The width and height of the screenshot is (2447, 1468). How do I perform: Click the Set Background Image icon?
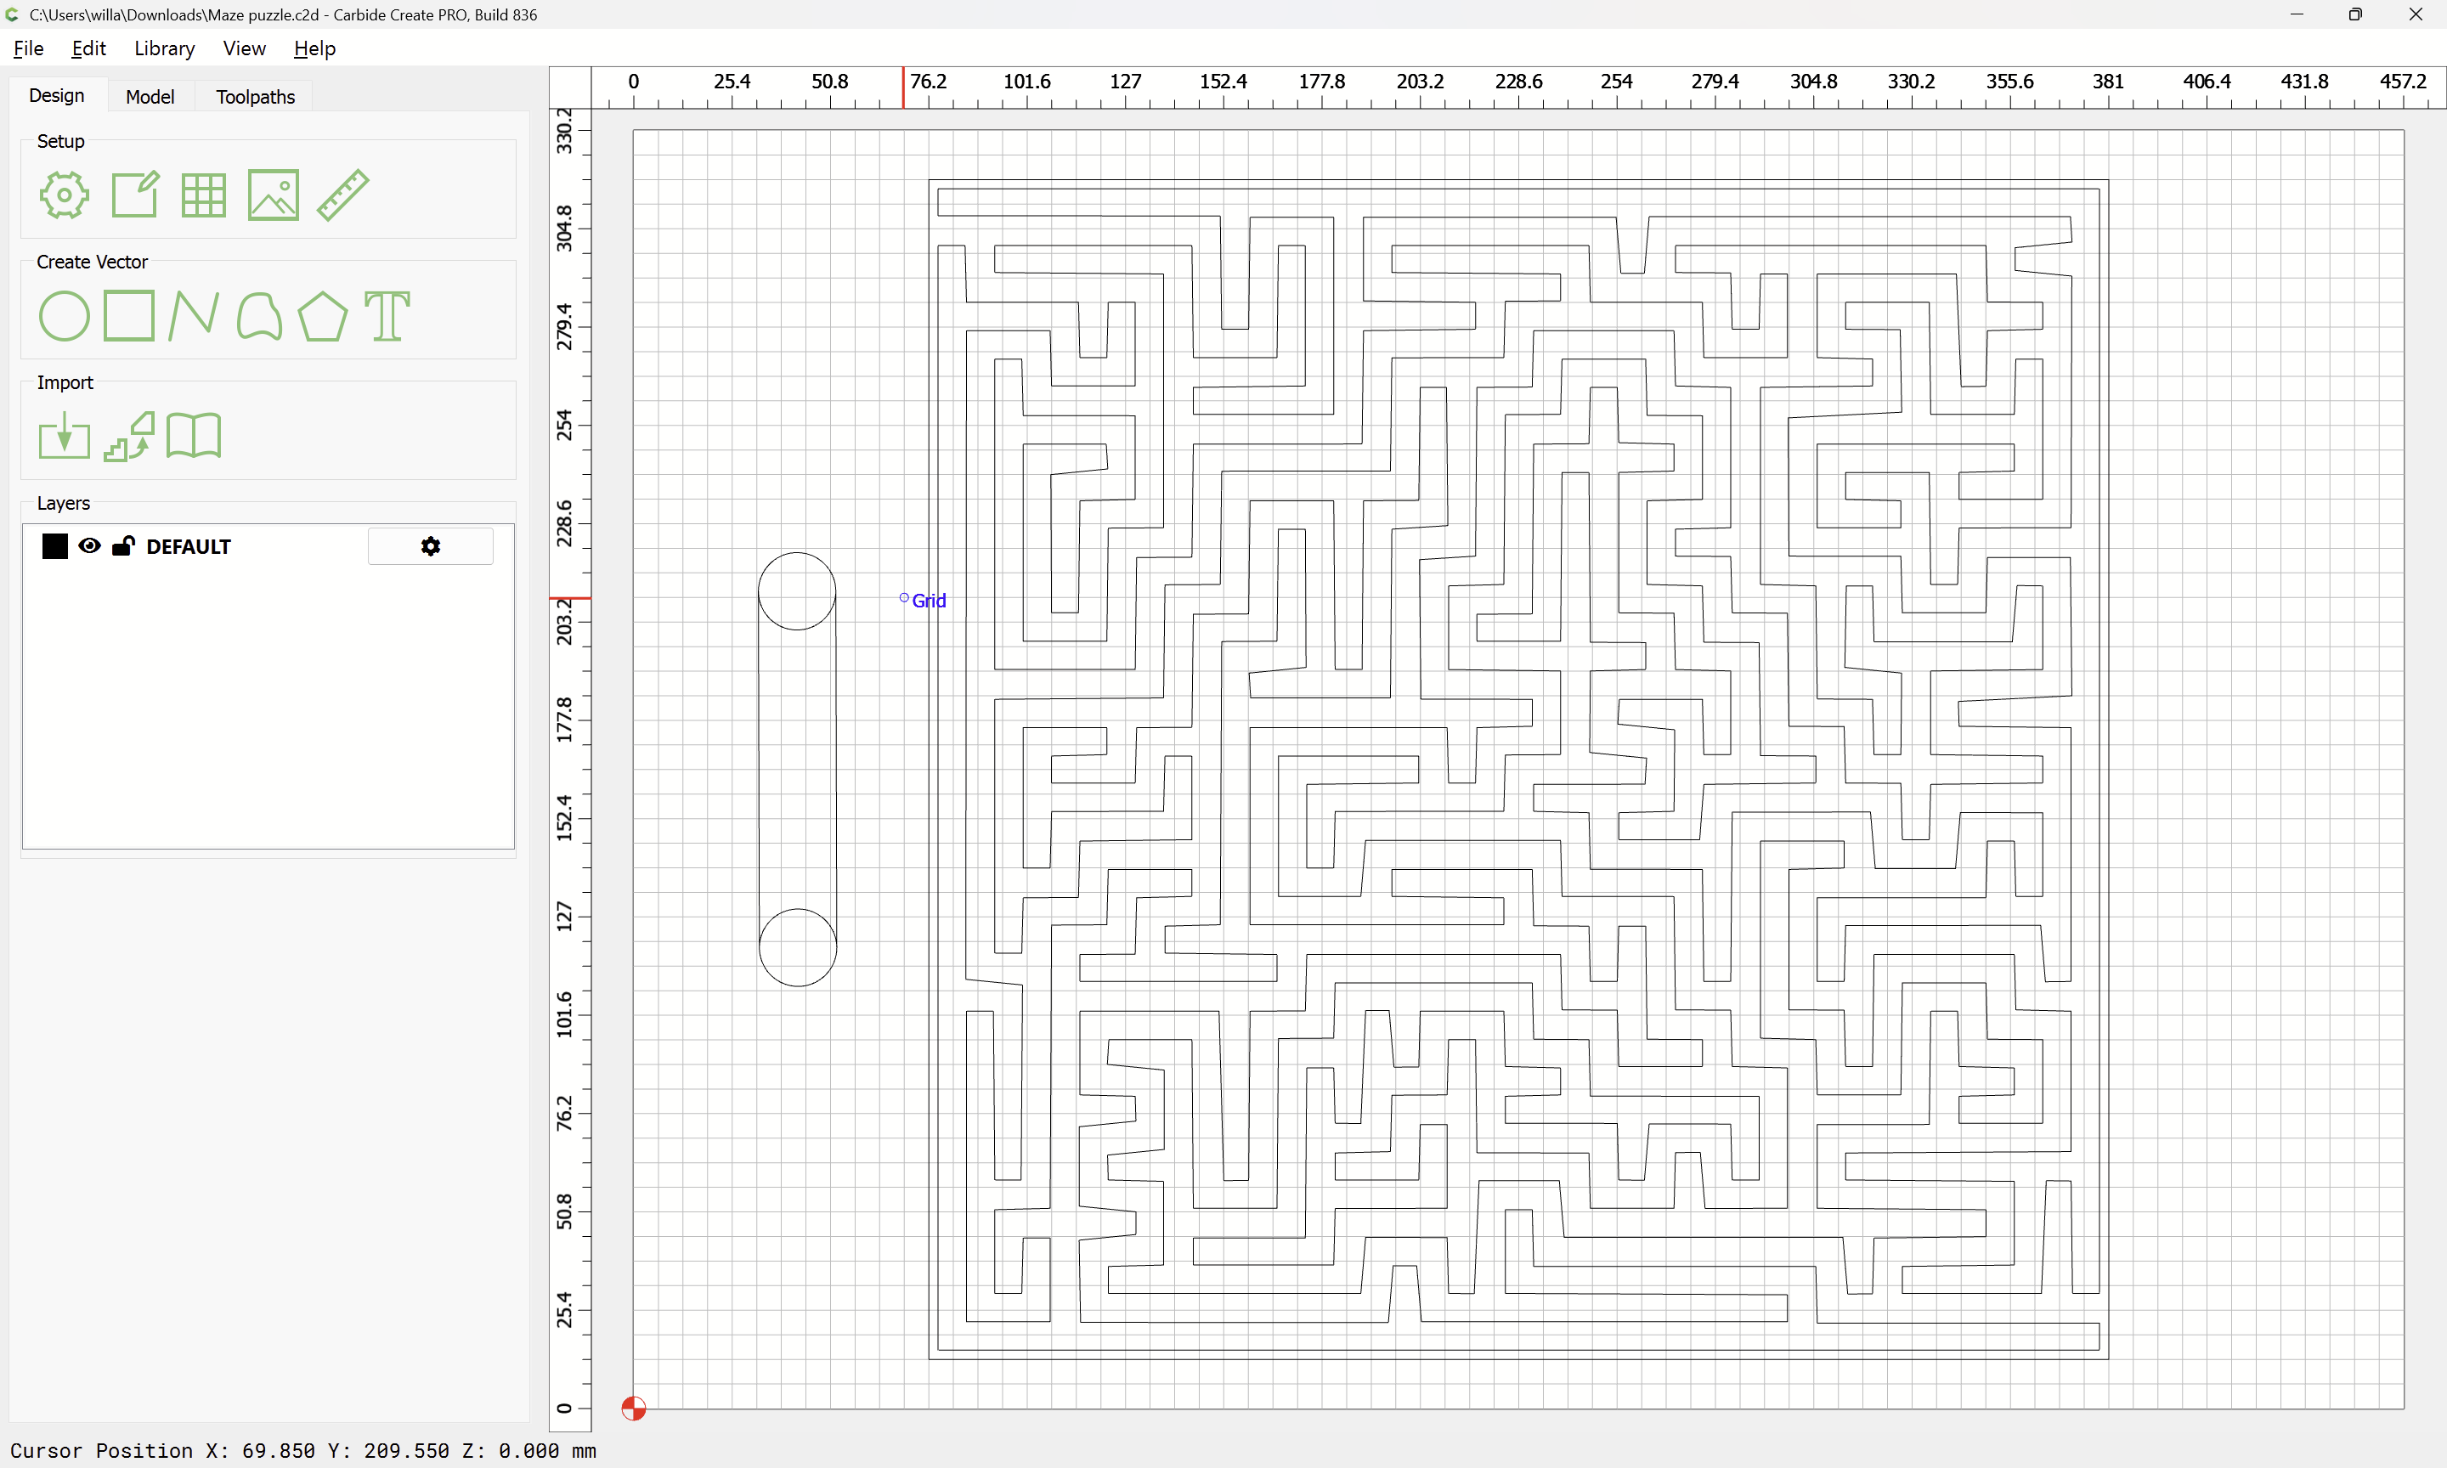coord(273,195)
